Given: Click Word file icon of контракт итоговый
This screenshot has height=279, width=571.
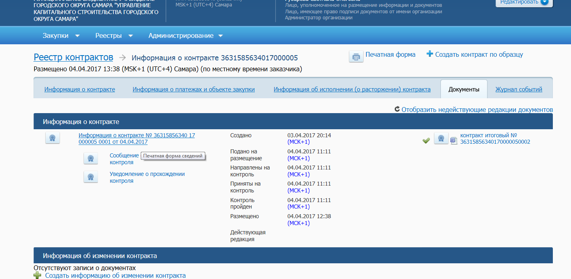Looking at the screenshot, I should tap(454, 141).
